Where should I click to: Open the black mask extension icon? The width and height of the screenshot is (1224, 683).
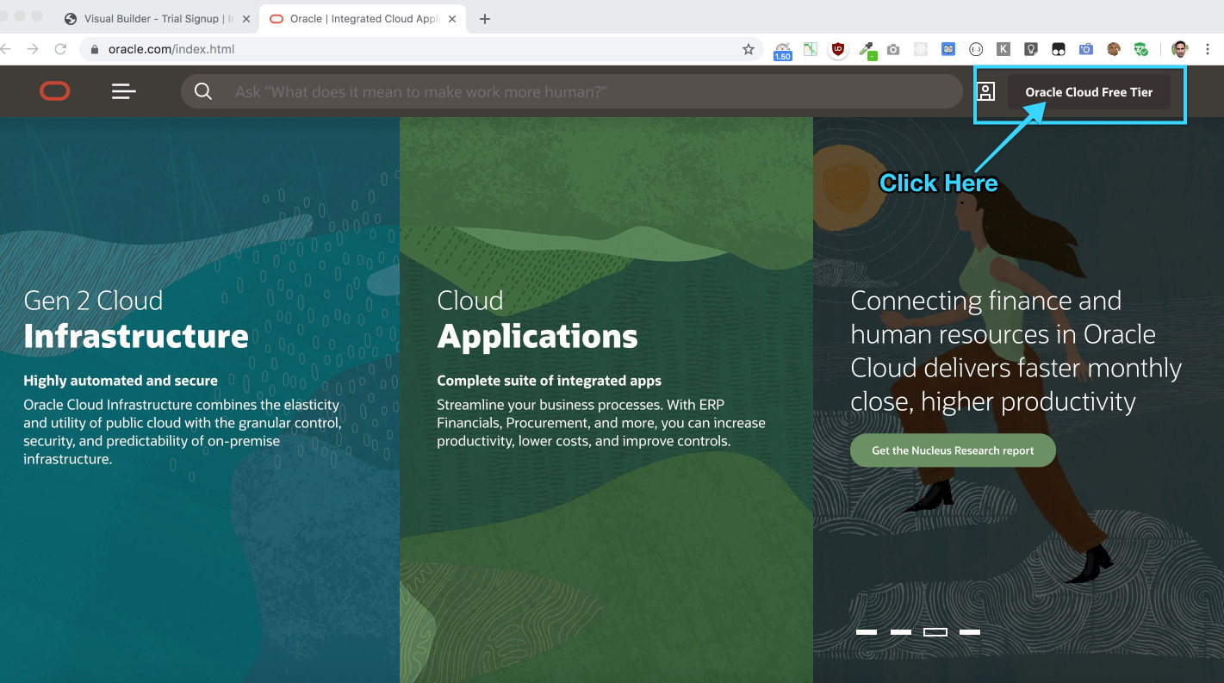click(1058, 50)
